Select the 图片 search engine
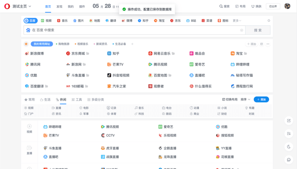The image size is (297, 169). (78, 21)
